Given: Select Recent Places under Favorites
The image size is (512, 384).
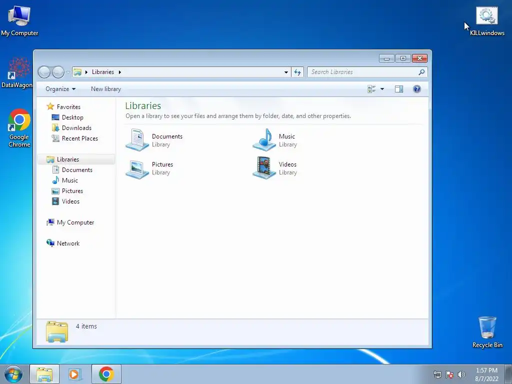Looking at the screenshot, I should pyautogui.click(x=80, y=138).
